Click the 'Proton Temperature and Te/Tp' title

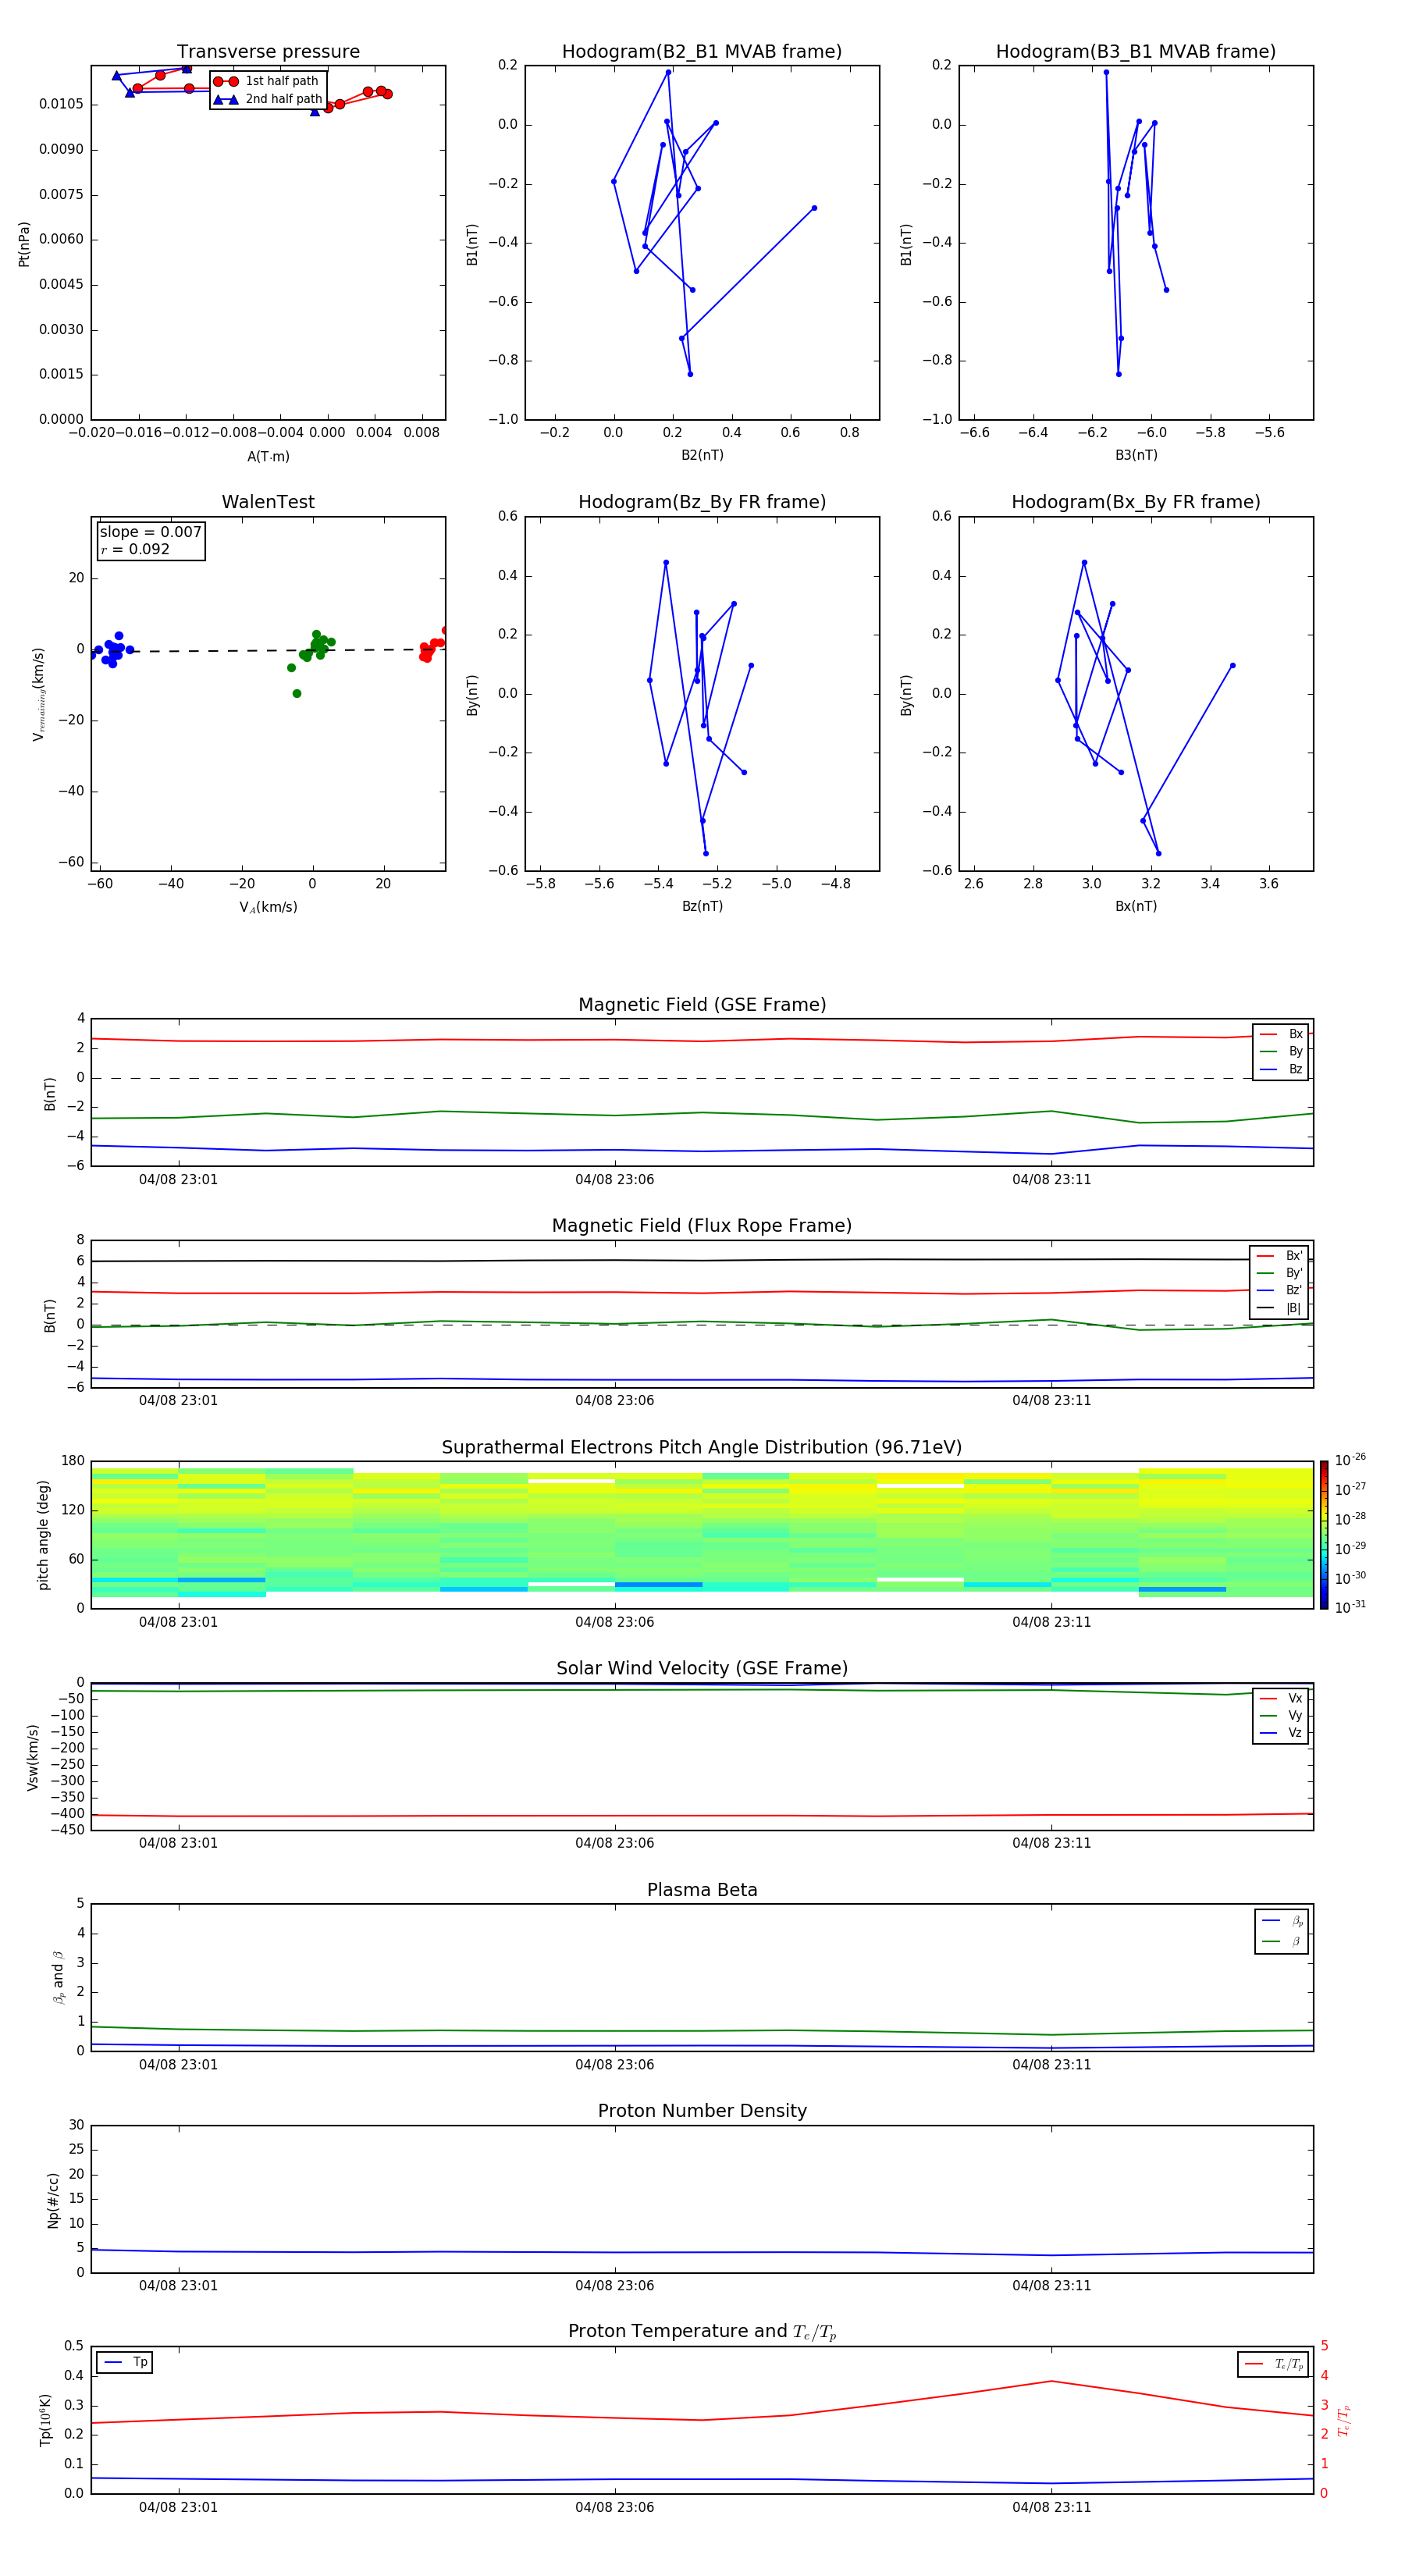coord(702,2332)
